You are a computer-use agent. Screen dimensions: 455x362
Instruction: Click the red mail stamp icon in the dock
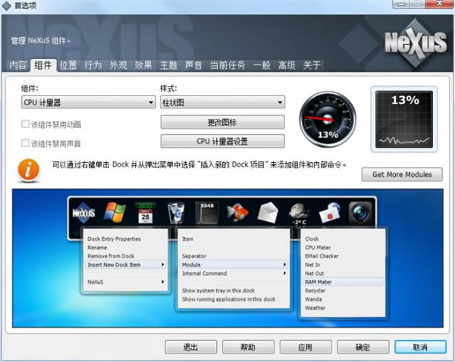(x=330, y=213)
